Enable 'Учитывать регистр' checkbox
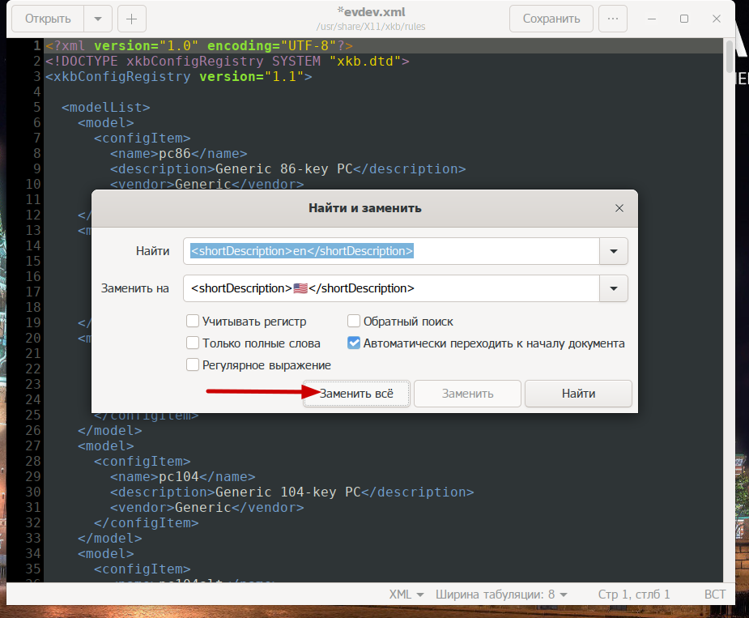The width and height of the screenshot is (749, 618). 193,322
